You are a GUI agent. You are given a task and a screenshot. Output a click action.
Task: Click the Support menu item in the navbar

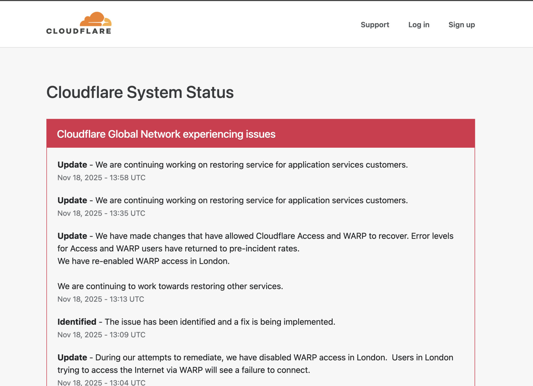(375, 24)
